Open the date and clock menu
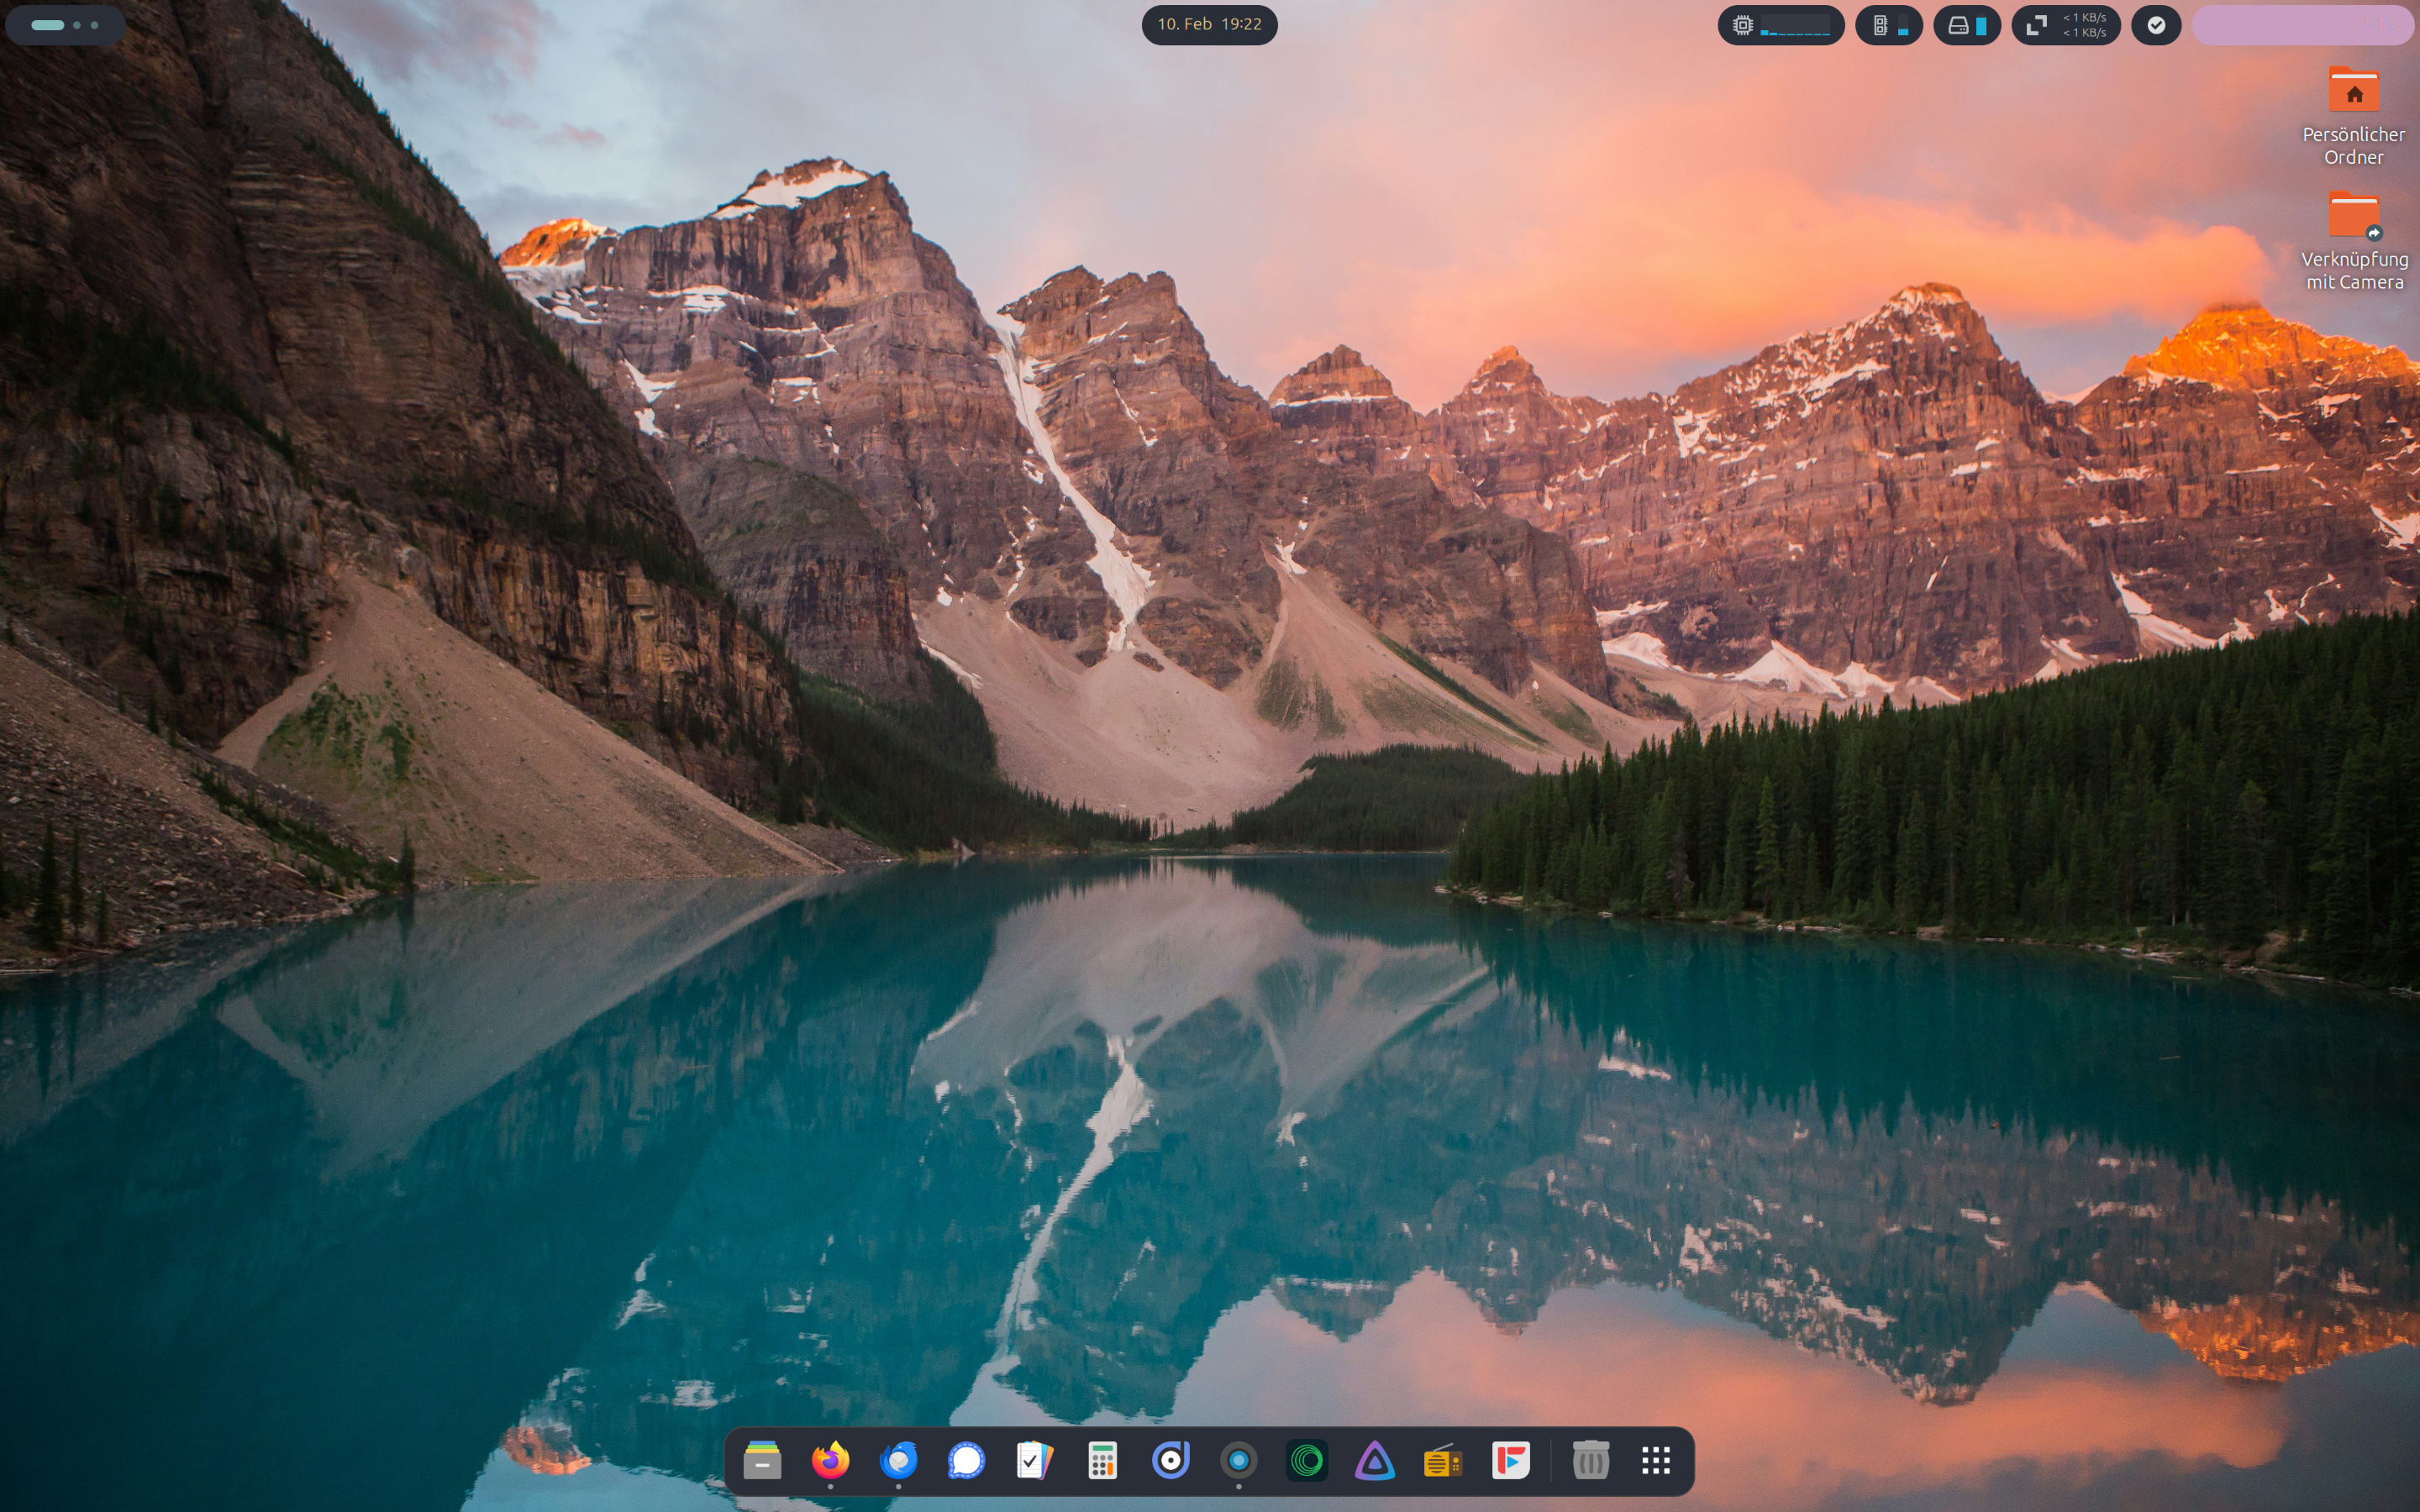Image resolution: width=2420 pixels, height=1512 pixels. coord(1209,24)
